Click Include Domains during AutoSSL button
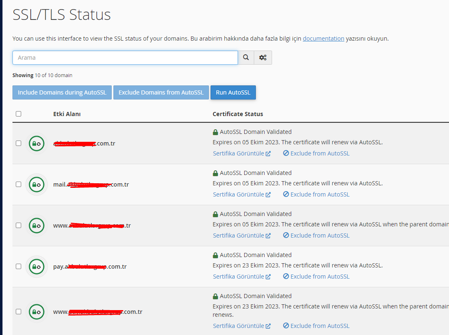This screenshot has width=449, height=335. click(x=62, y=92)
